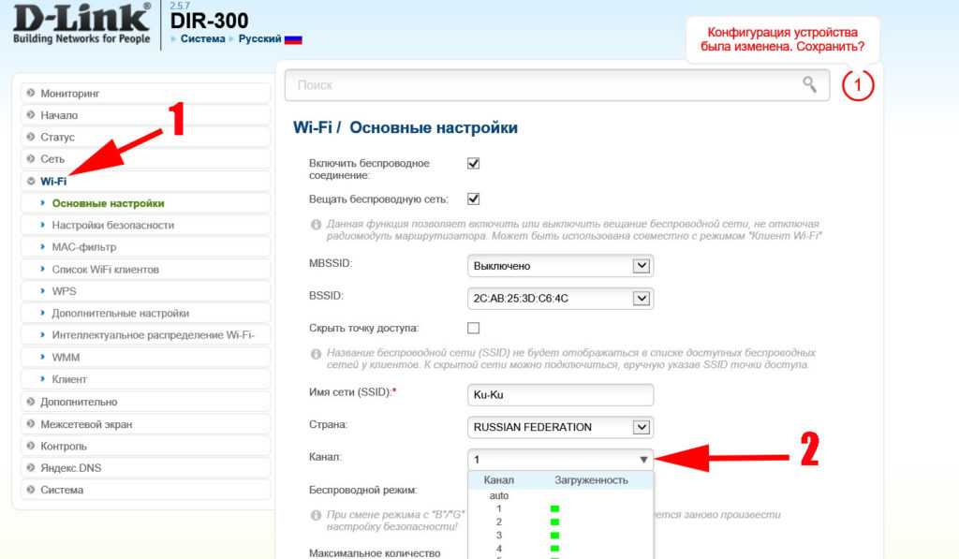
Task: Open the MBSSID dropdown
Action: (559, 266)
